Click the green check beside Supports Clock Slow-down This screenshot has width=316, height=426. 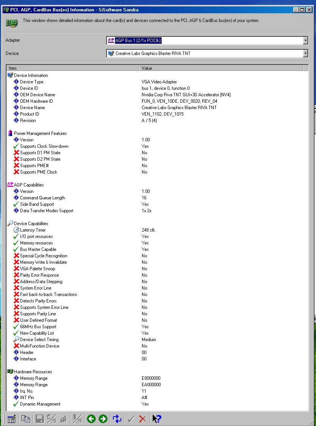tap(16, 146)
